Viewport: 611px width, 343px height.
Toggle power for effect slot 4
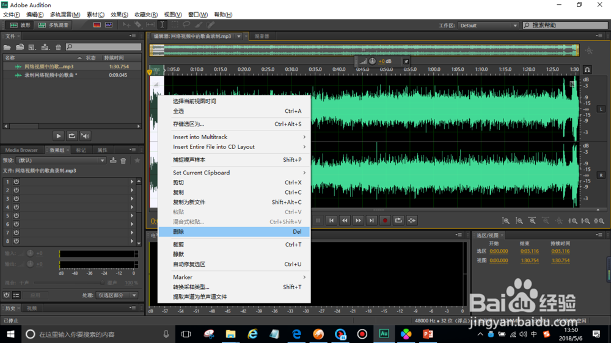(16, 207)
